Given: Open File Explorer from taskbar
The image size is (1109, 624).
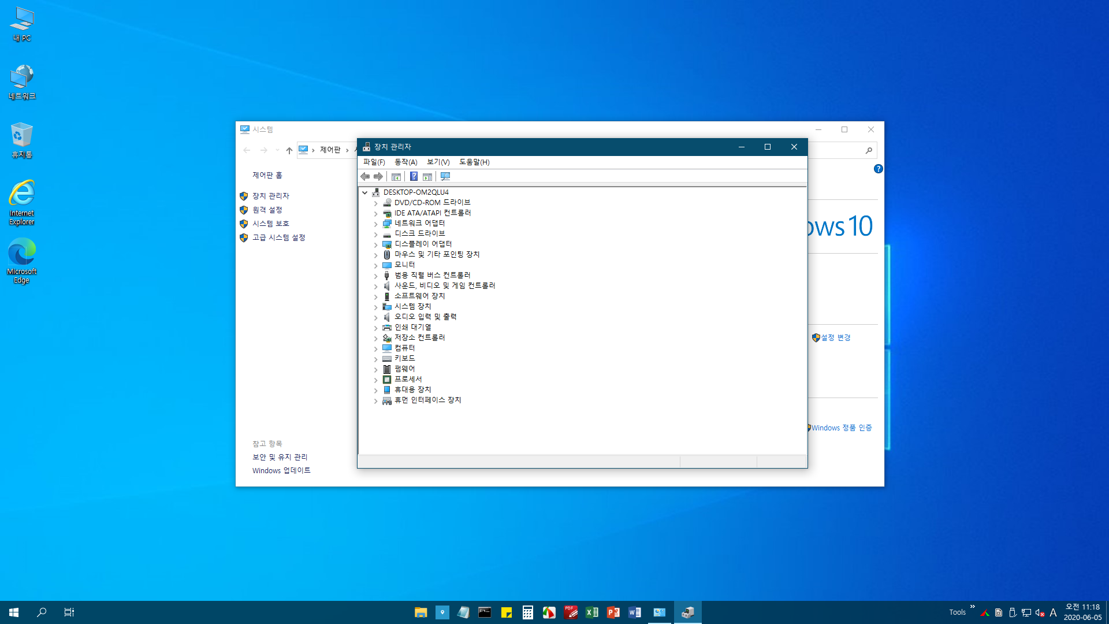Looking at the screenshot, I should [420, 612].
